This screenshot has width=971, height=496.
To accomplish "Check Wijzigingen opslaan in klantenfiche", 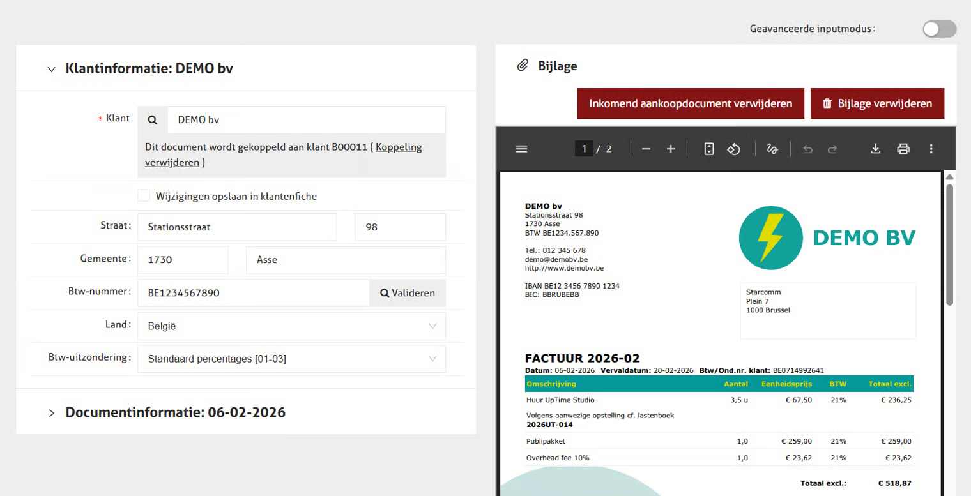I will [x=144, y=196].
